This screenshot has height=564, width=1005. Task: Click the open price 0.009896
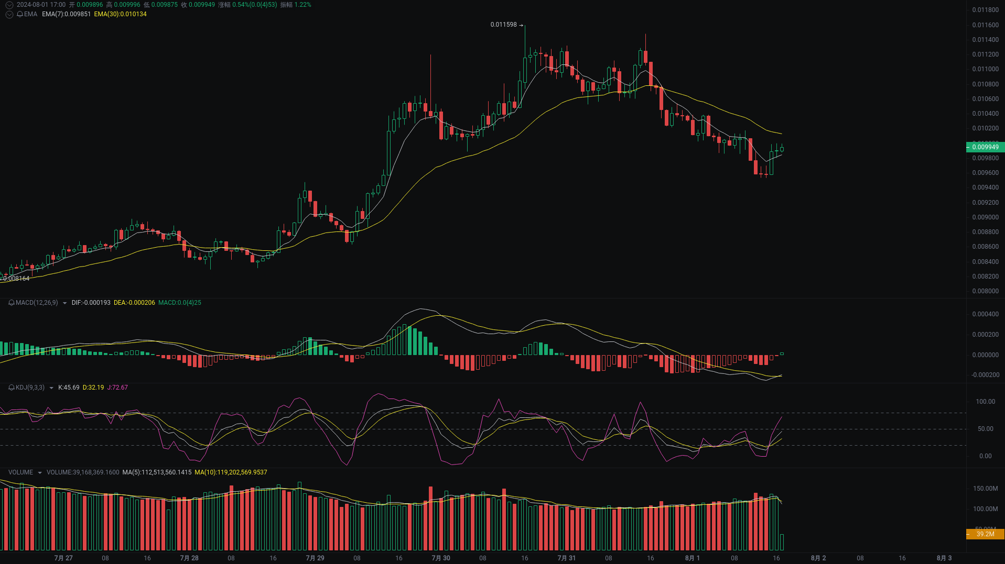coord(90,5)
